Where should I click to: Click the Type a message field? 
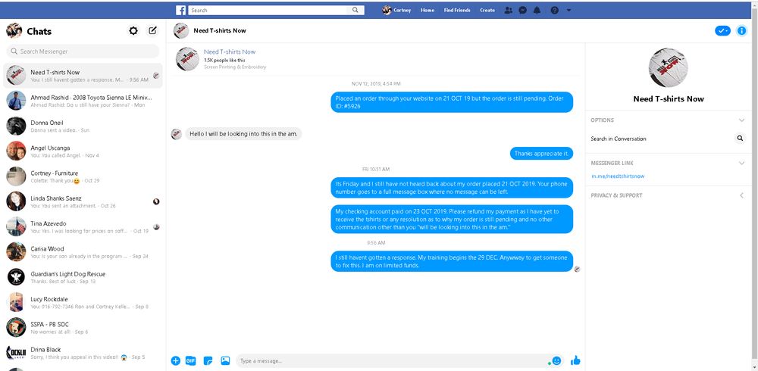pyautogui.click(x=390, y=361)
